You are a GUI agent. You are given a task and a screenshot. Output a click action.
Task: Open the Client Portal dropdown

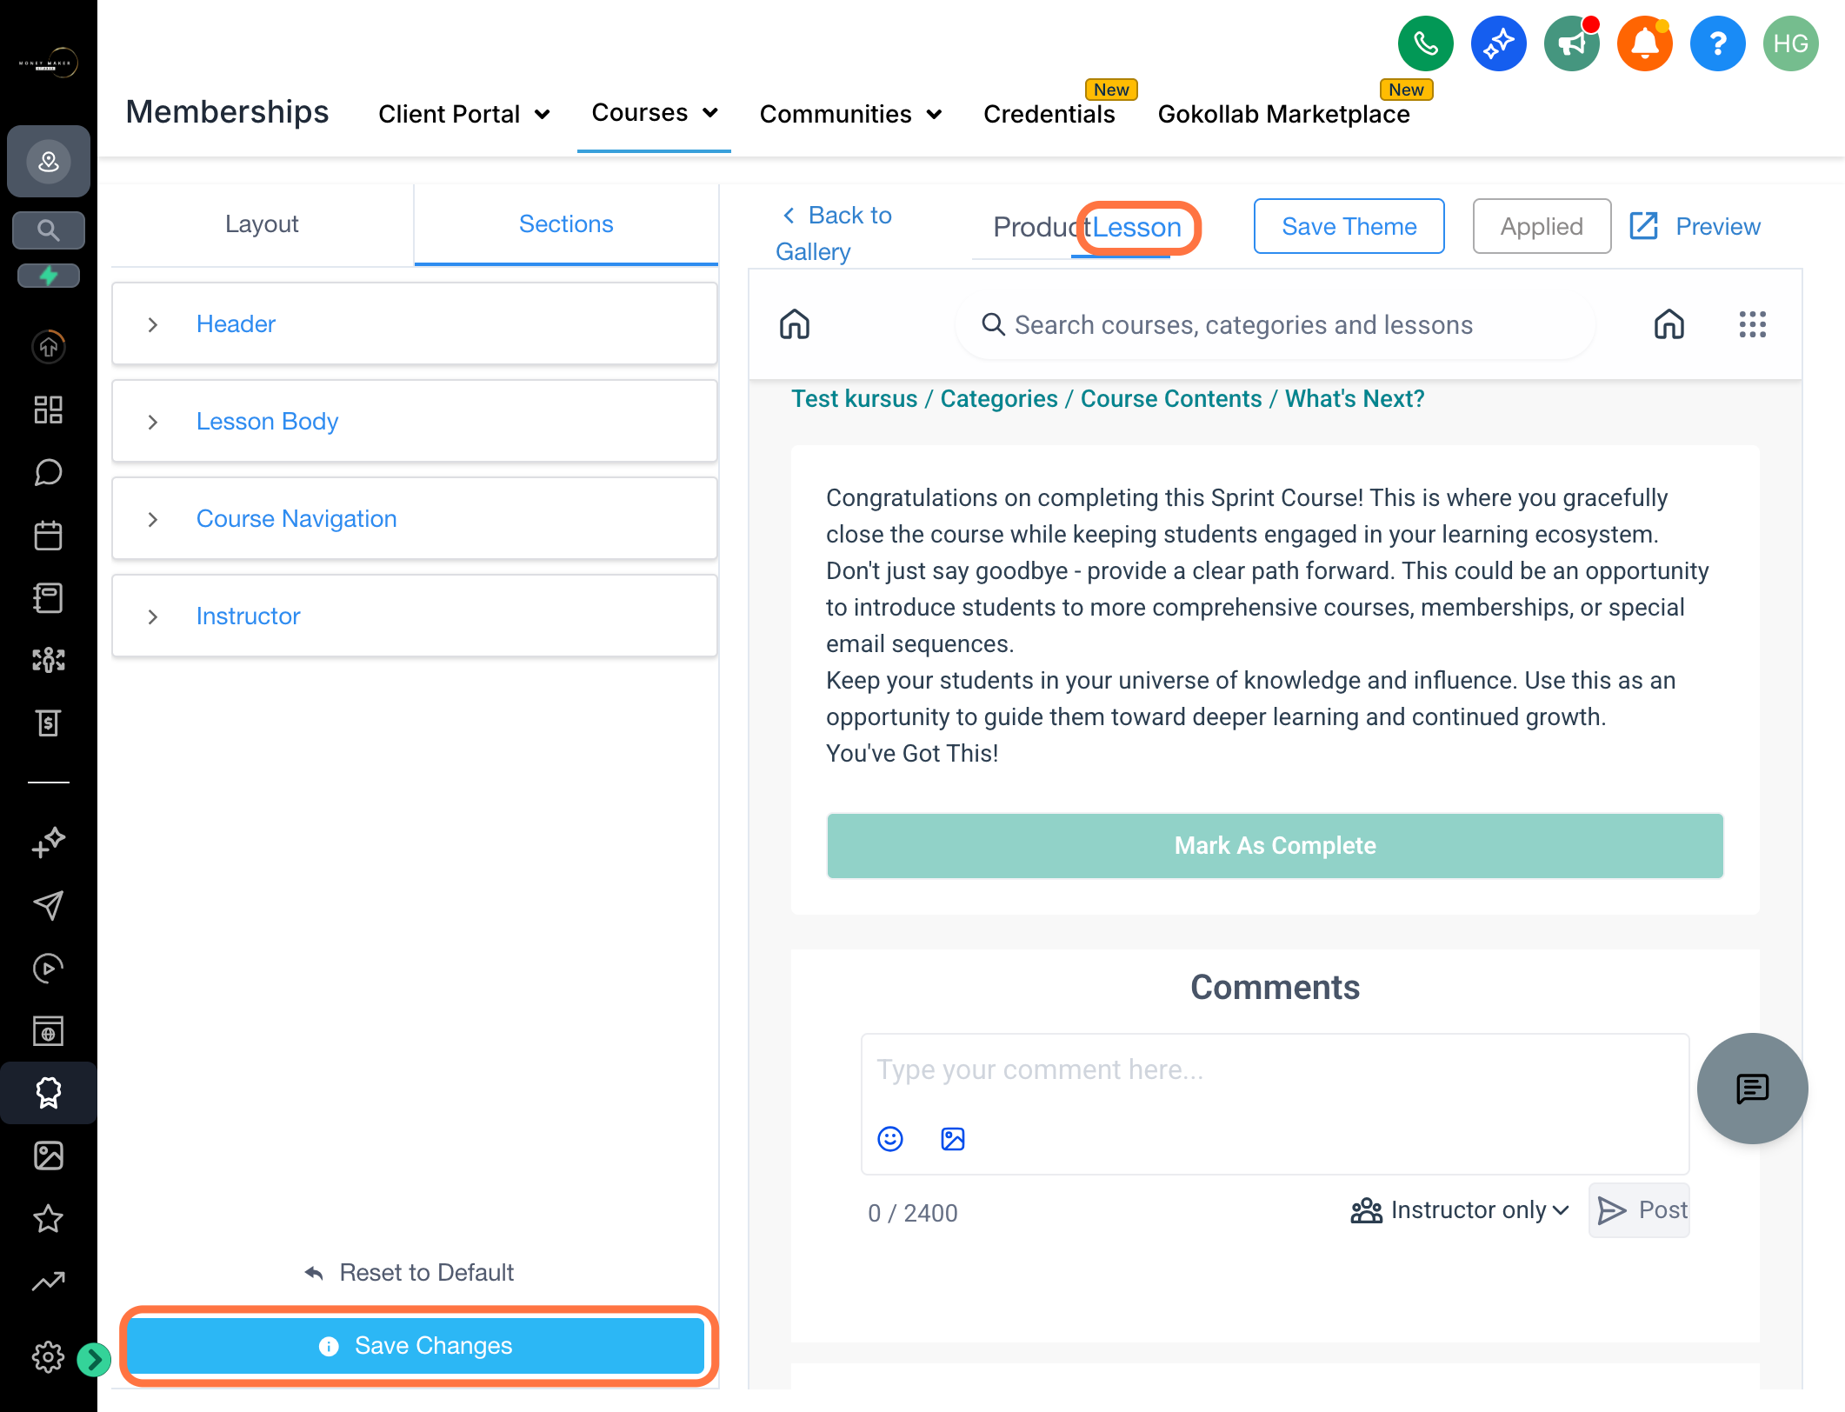tap(464, 114)
